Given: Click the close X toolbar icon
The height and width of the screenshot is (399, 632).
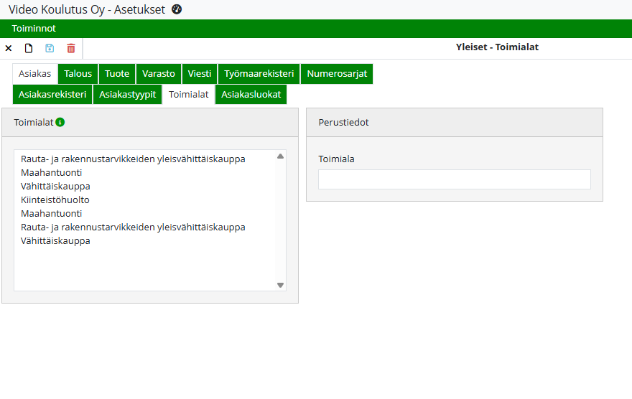Looking at the screenshot, I should pyautogui.click(x=9, y=48).
